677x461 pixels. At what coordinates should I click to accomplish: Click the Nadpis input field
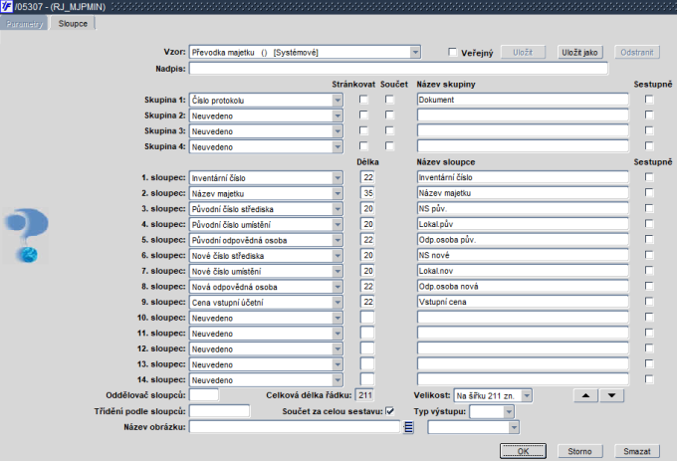[x=398, y=68]
